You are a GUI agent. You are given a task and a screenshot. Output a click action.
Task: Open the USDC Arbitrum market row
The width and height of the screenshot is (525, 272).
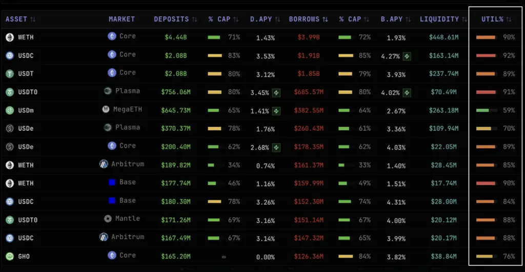pyautogui.click(x=262, y=238)
